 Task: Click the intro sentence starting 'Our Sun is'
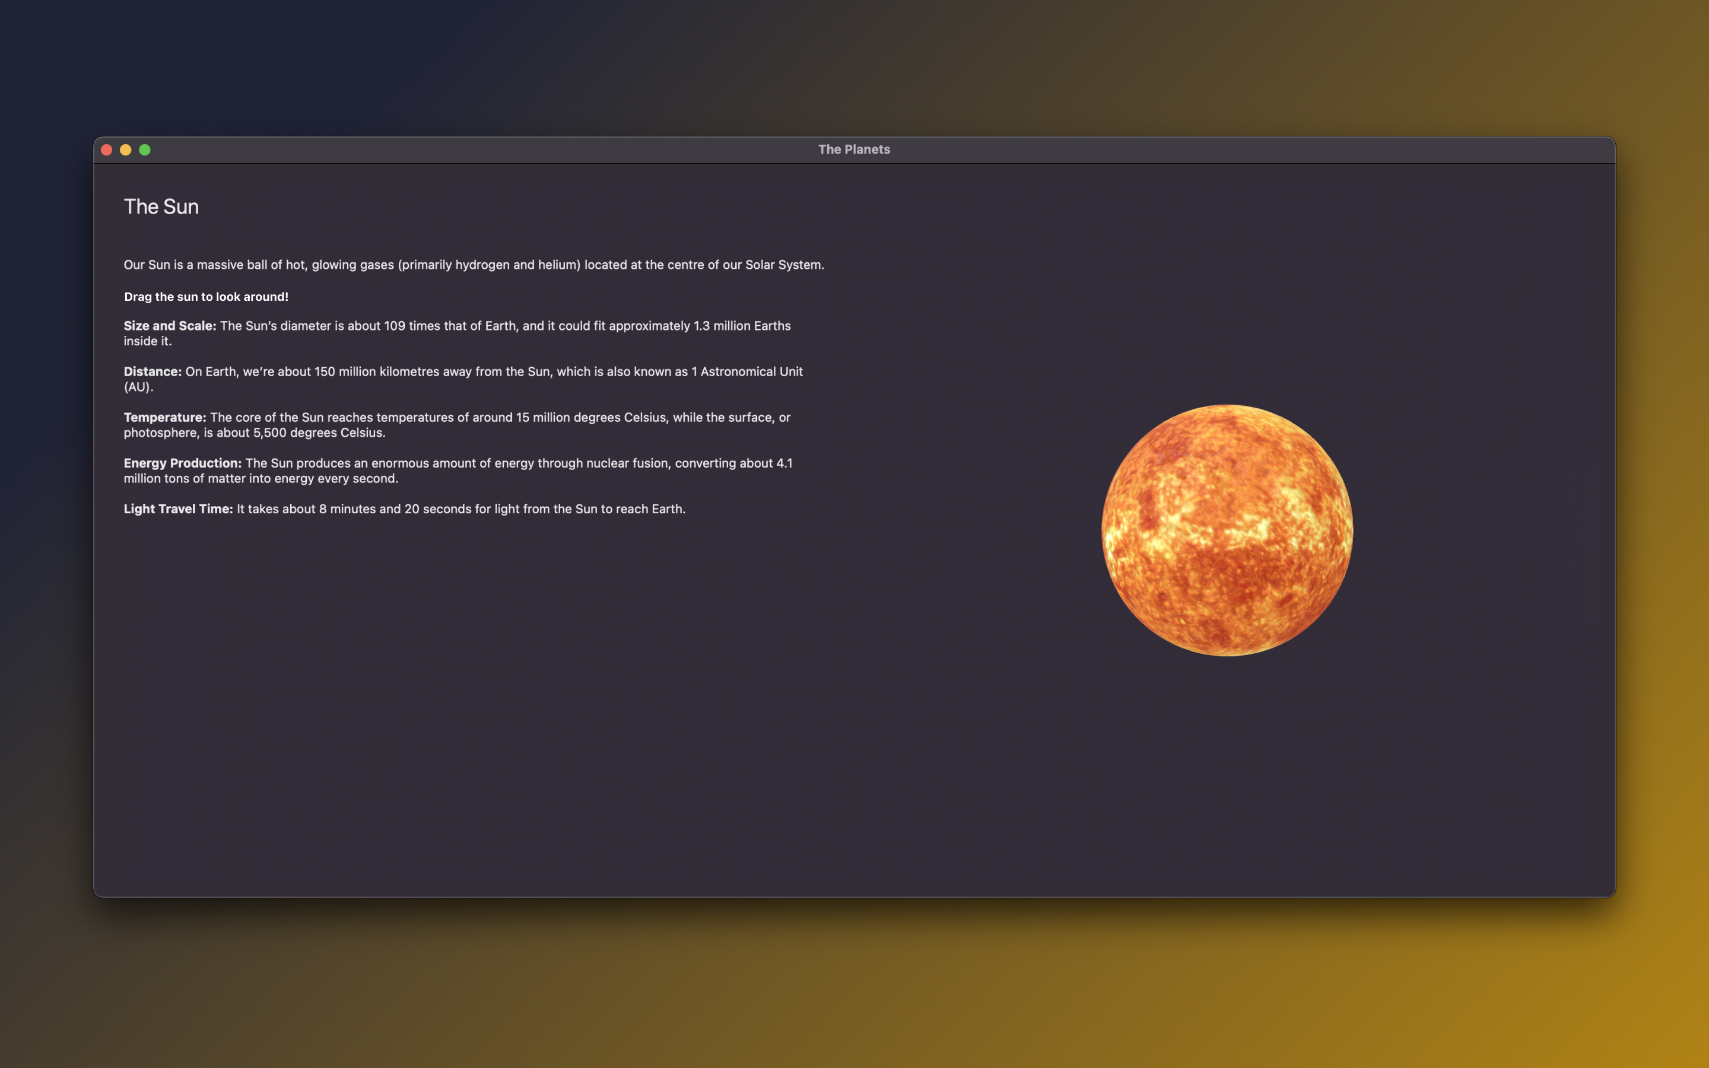point(212,265)
